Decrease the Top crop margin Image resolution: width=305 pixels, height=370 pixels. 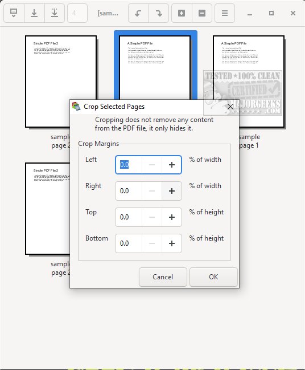(152, 217)
